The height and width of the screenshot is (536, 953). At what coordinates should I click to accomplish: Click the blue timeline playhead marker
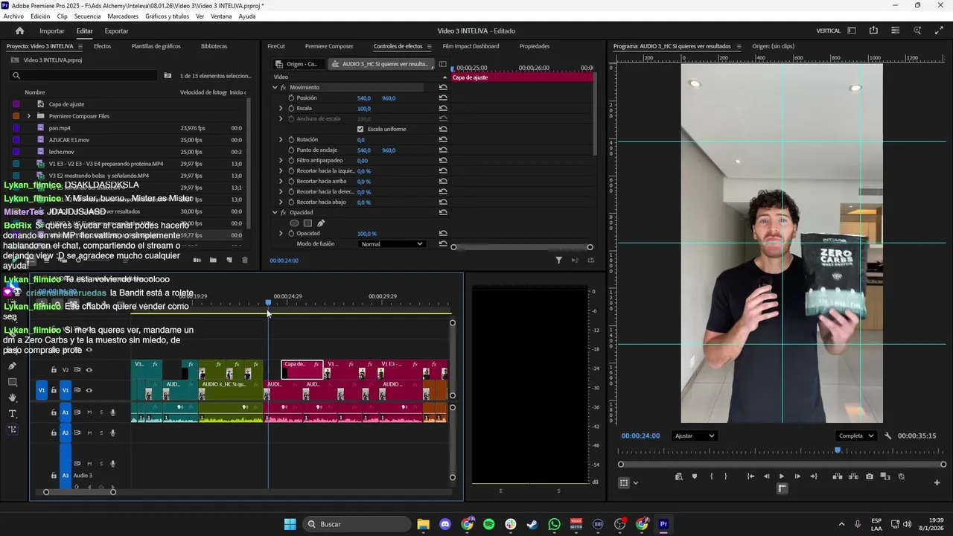tap(269, 302)
